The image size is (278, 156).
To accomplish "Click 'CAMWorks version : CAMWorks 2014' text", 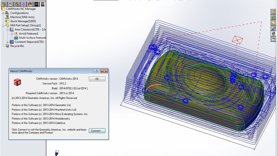I will (57, 79).
